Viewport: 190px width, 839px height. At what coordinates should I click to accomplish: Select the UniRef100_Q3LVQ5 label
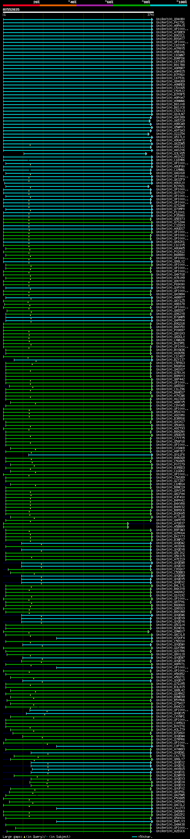(x=170, y=153)
